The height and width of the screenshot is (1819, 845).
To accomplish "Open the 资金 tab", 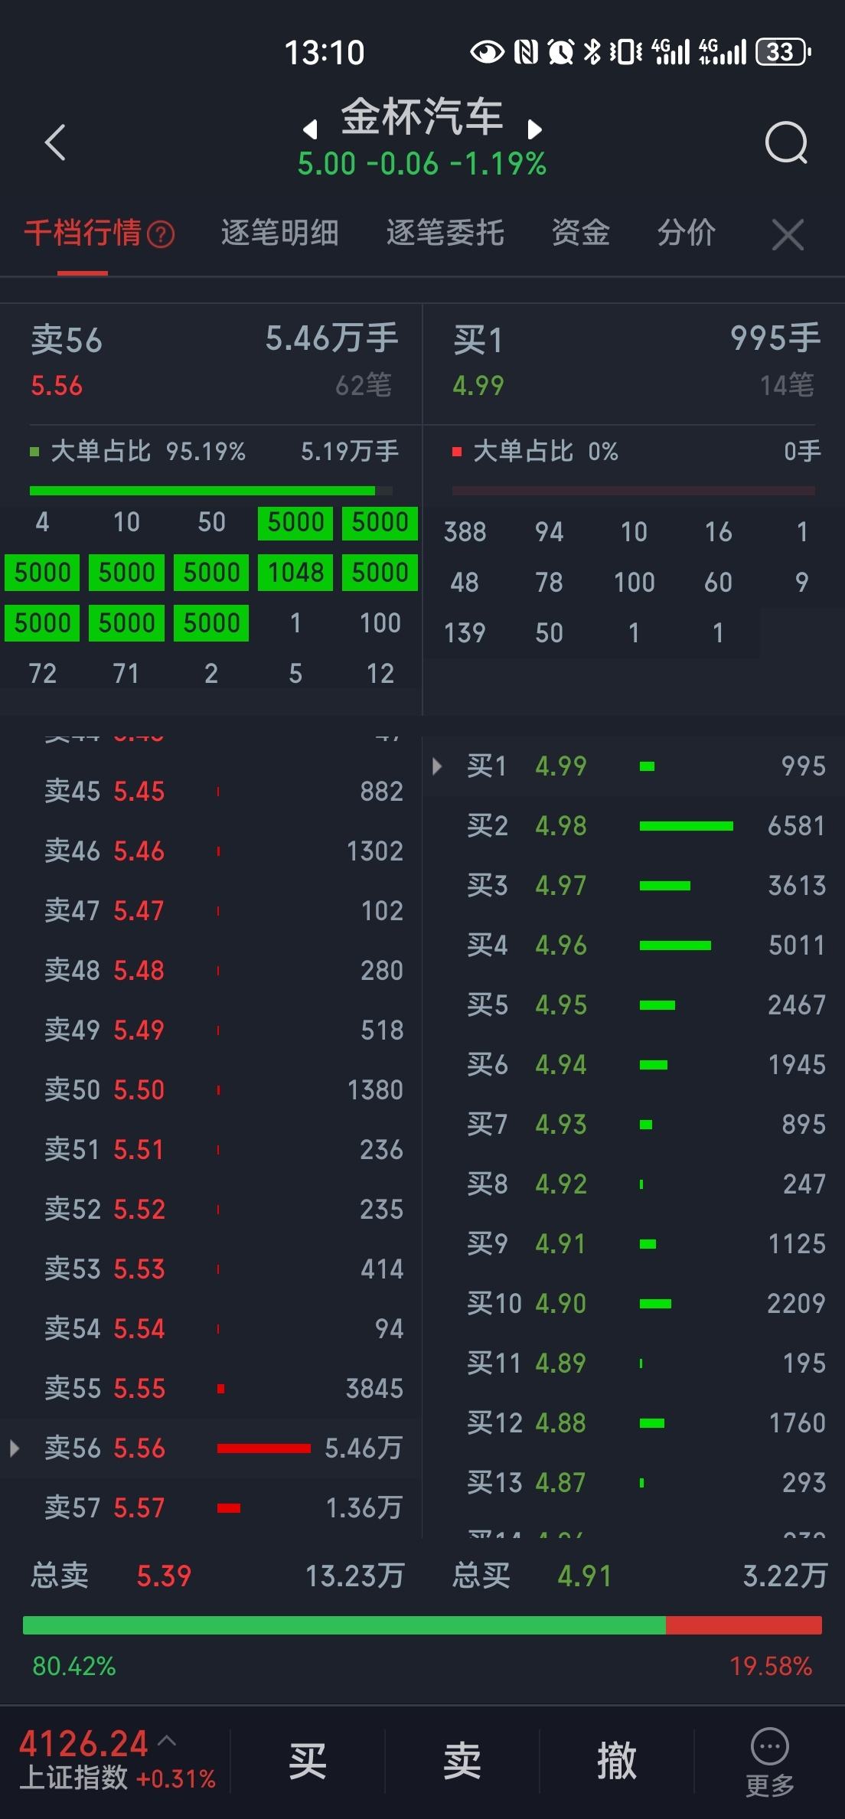I will (581, 233).
